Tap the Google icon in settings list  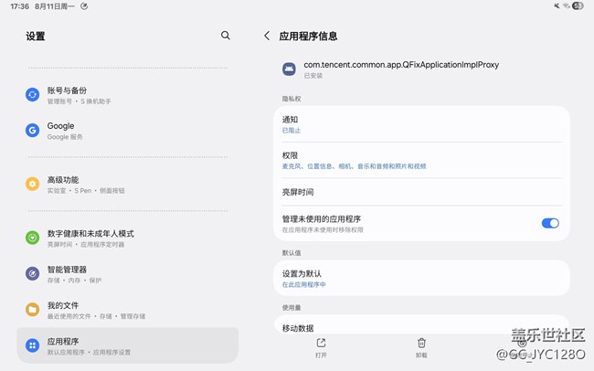tap(33, 130)
